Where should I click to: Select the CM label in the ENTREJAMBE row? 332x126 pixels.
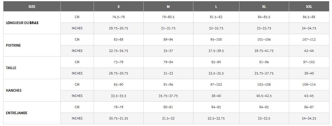pyautogui.click(x=77, y=107)
